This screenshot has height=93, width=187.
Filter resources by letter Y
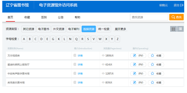click(x=112, y=39)
